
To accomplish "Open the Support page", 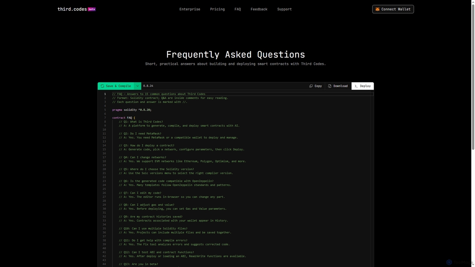I will click(284, 9).
